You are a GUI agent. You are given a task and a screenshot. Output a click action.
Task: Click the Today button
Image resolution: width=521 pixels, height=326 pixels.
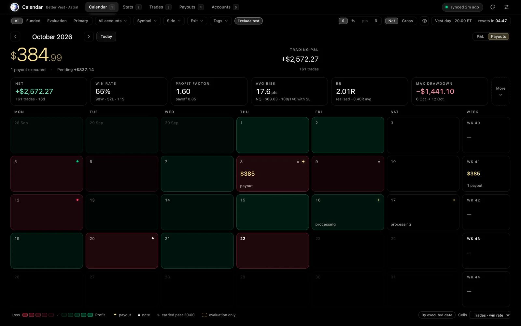[x=106, y=37]
